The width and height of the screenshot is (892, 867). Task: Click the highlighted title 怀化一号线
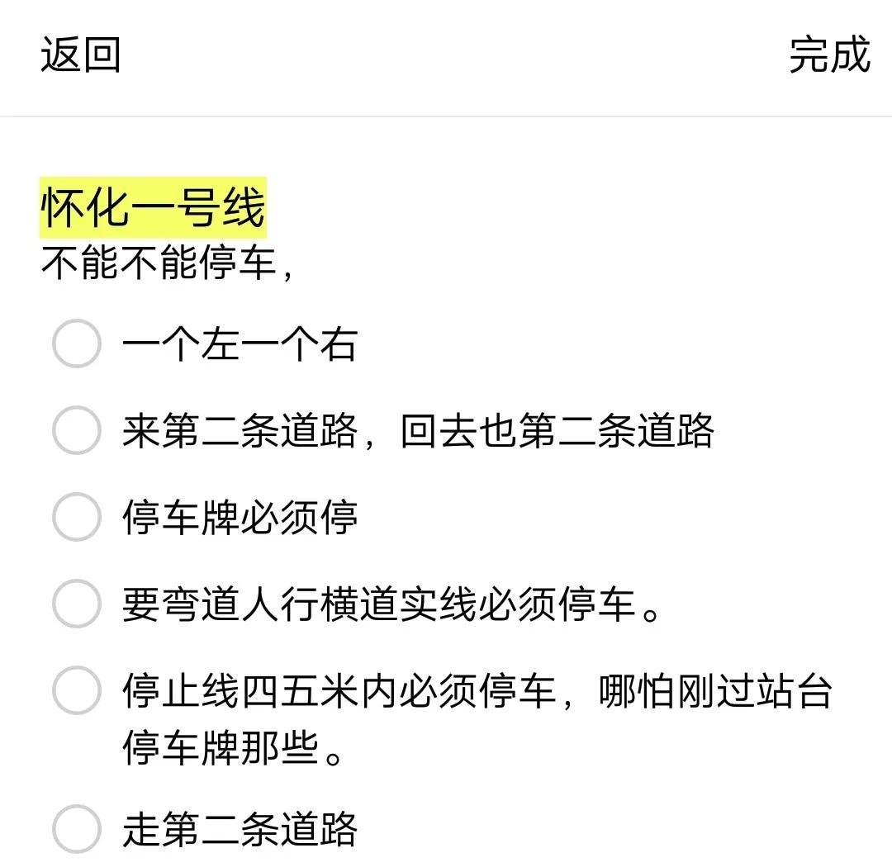[154, 206]
